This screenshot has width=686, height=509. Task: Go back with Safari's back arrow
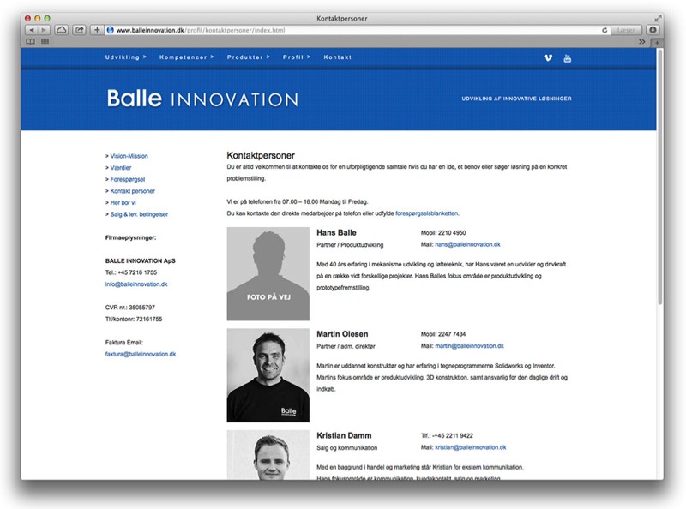[x=32, y=30]
